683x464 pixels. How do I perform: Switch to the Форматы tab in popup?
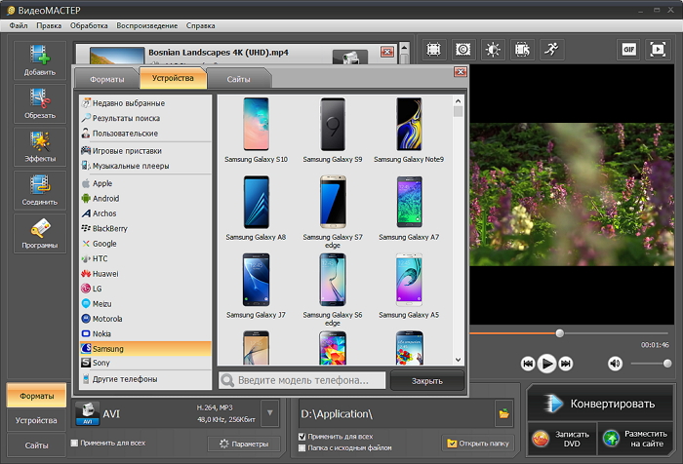tap(107, 79)
